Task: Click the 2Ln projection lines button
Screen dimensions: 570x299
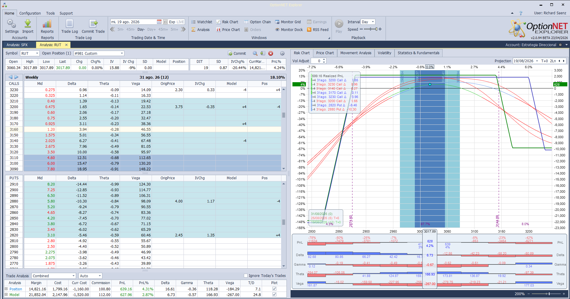Action: [553, 61]
